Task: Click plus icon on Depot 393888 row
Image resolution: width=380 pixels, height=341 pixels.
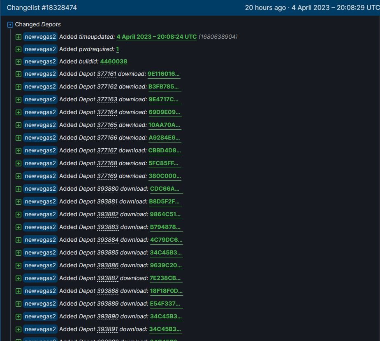Action: coord(19,291)
